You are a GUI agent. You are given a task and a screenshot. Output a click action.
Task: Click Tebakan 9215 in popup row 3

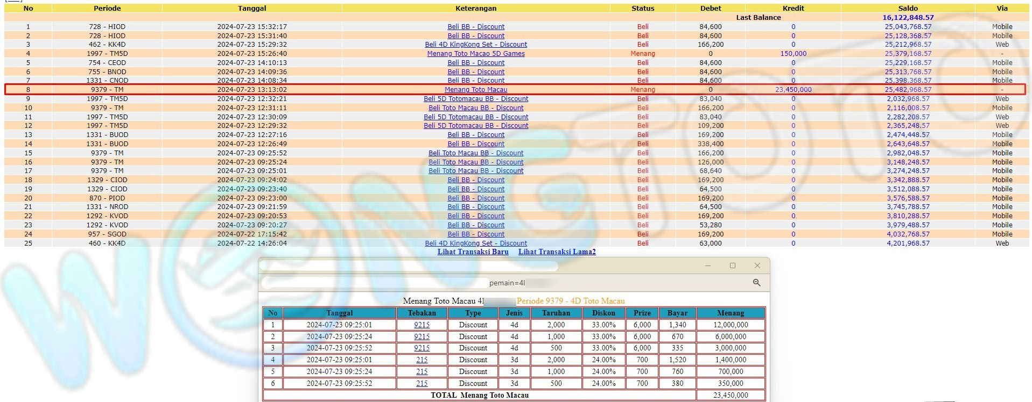pyautogui.click(x=422, y=348)
